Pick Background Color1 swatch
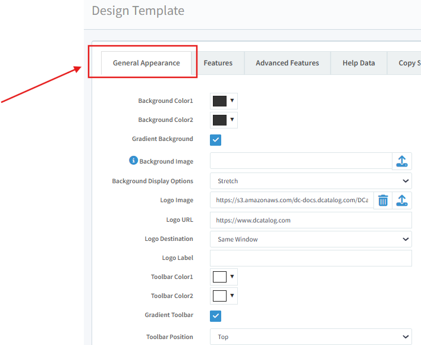This screenshot has height=345, width=421. pyautogui.click(x=224, y=101)
